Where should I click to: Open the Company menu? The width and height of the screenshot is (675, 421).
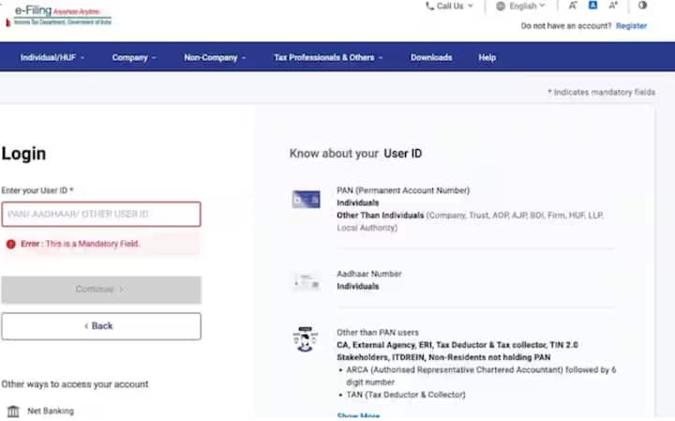click(134, 57)
